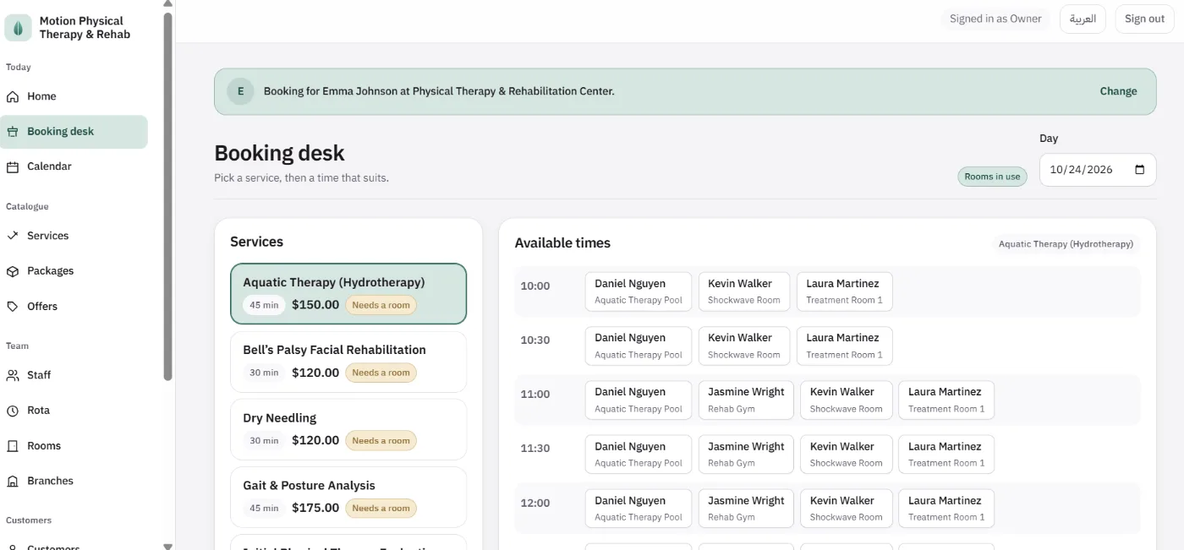The width and height of the screenshot is (1184, 550).
Task: Pick Kevin Walker at 11:00
Action: click(x=846, y=400)
